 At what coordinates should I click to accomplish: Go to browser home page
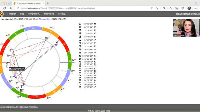11,8
